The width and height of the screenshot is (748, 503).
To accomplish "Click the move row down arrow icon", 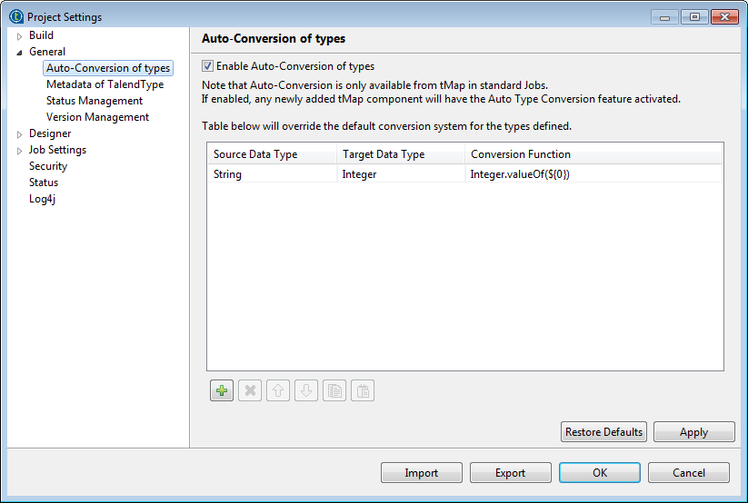I will click(x=306, y=390).
